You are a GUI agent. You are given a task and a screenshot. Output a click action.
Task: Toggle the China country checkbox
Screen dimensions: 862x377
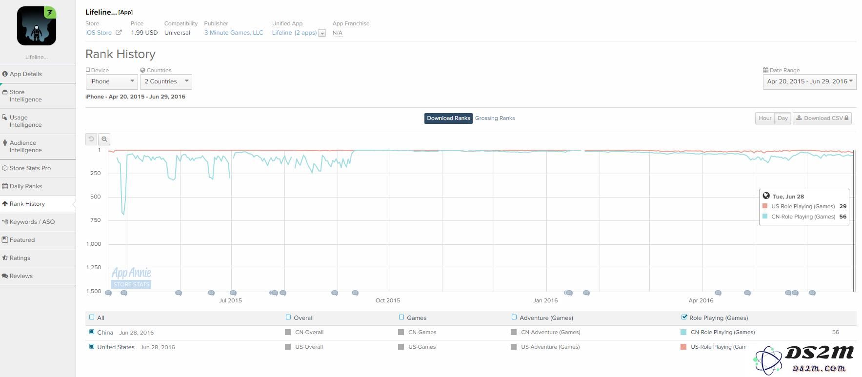(92, 332)
